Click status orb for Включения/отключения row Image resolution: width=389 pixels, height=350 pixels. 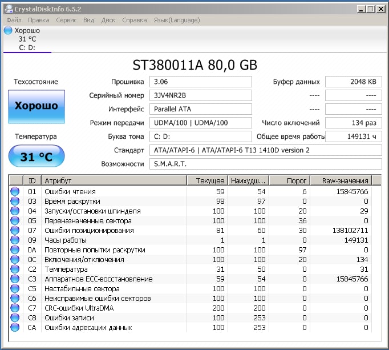coord(15,259)
